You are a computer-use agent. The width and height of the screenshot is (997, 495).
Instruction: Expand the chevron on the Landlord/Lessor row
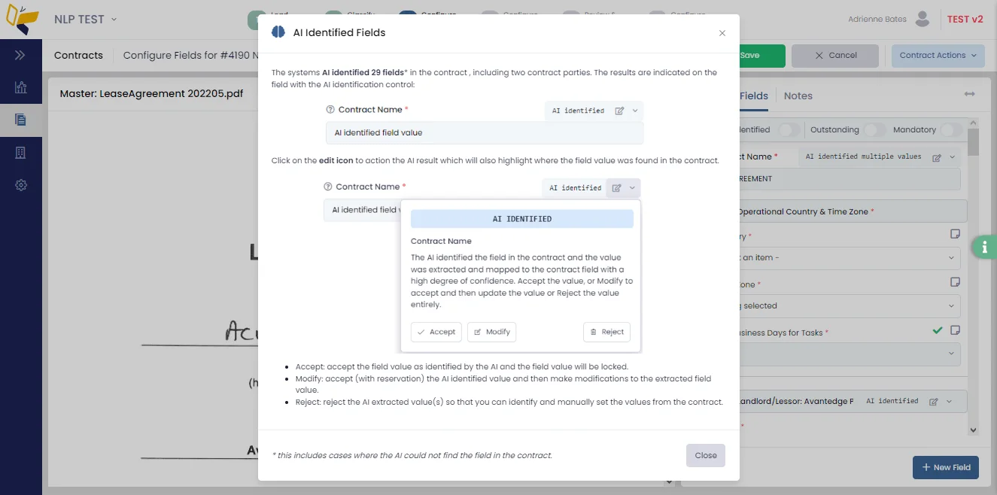950,402
